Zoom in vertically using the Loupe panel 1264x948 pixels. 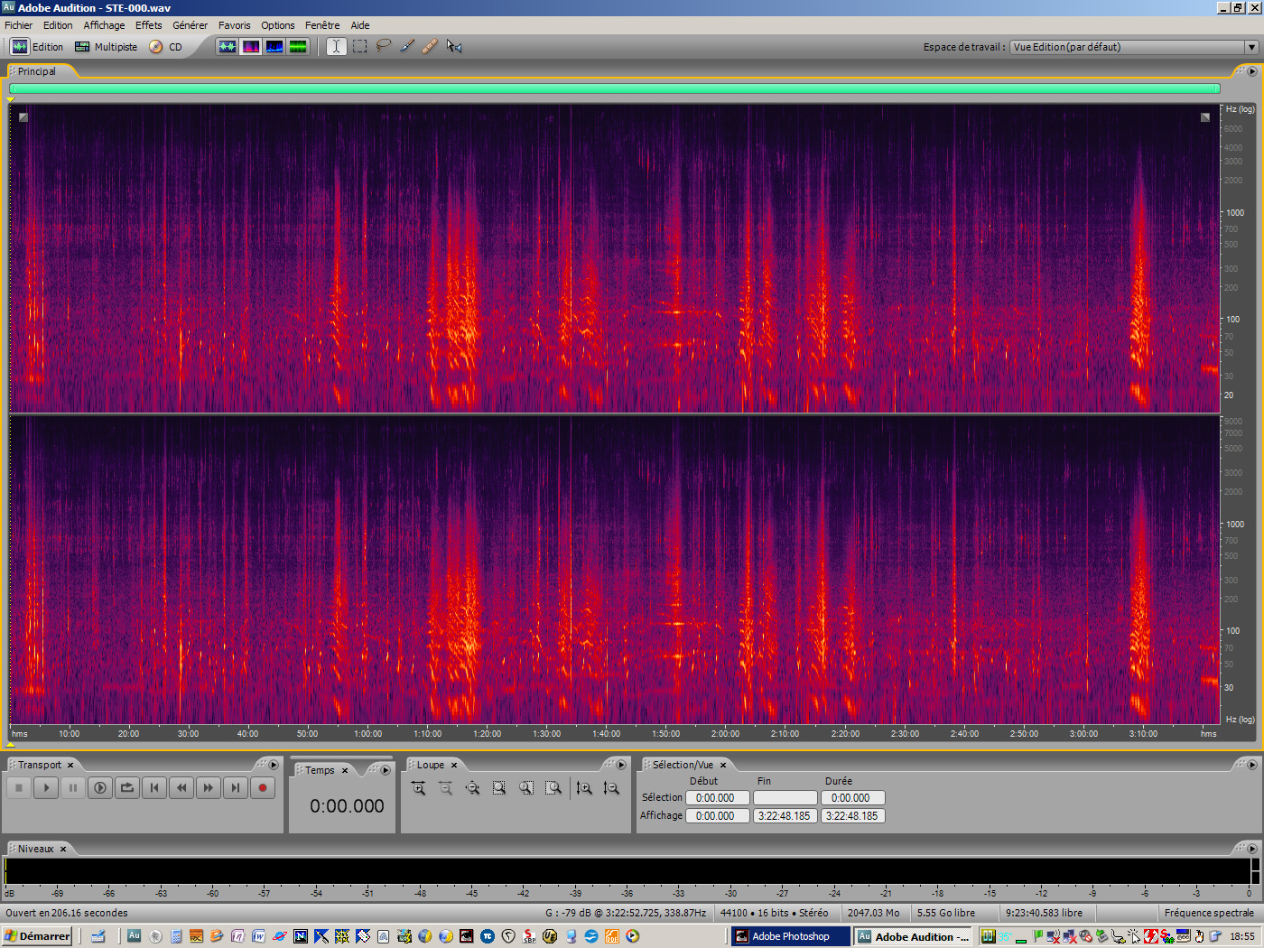(x=584, y=787)
